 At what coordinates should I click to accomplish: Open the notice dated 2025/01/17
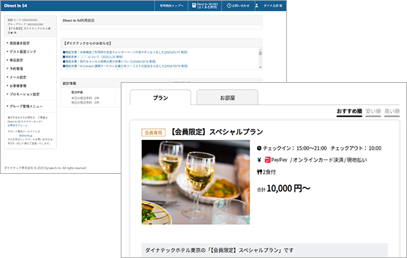tap(125, 52)
